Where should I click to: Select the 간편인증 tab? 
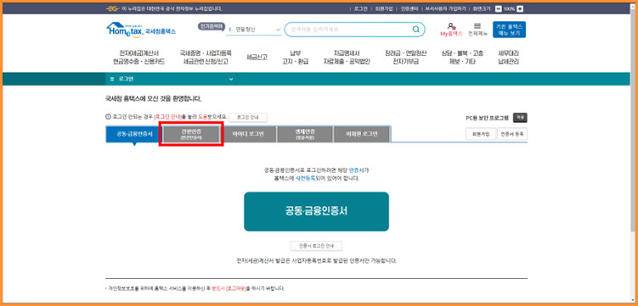coord(191,134)
